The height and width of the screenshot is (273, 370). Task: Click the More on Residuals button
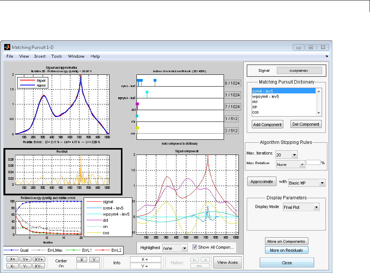pyautogui.click(x=286, y=250)
